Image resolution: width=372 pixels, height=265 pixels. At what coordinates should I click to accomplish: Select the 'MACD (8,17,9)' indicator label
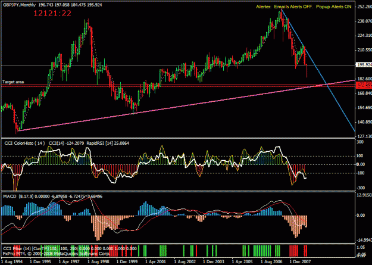(x=18, y=197)
